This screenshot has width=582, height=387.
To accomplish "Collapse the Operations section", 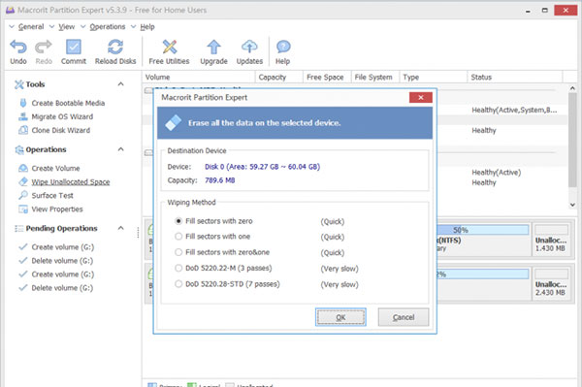I will tap(120, 149).
